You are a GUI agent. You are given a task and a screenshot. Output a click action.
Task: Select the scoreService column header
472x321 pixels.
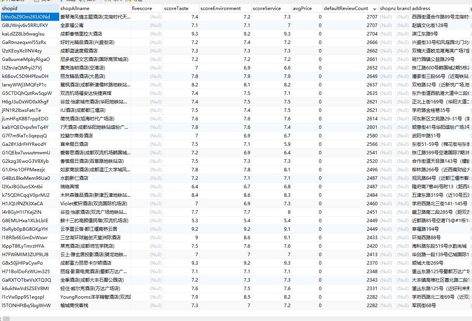(x=271, y=8)
